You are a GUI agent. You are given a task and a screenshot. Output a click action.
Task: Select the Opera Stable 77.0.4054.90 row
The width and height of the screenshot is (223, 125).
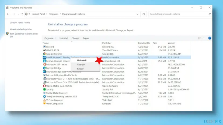(x=117, y=86)
